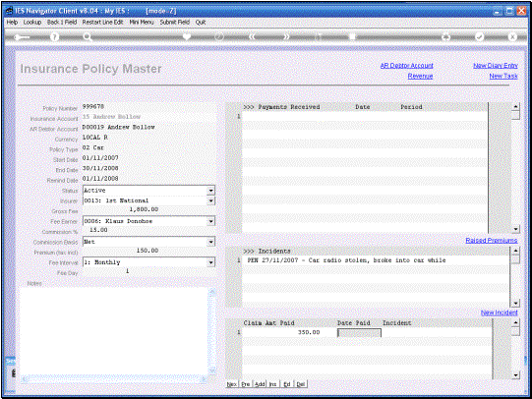Click the Date Paid input field
This screenshot has width=532, height=399.
pos(359,333)
